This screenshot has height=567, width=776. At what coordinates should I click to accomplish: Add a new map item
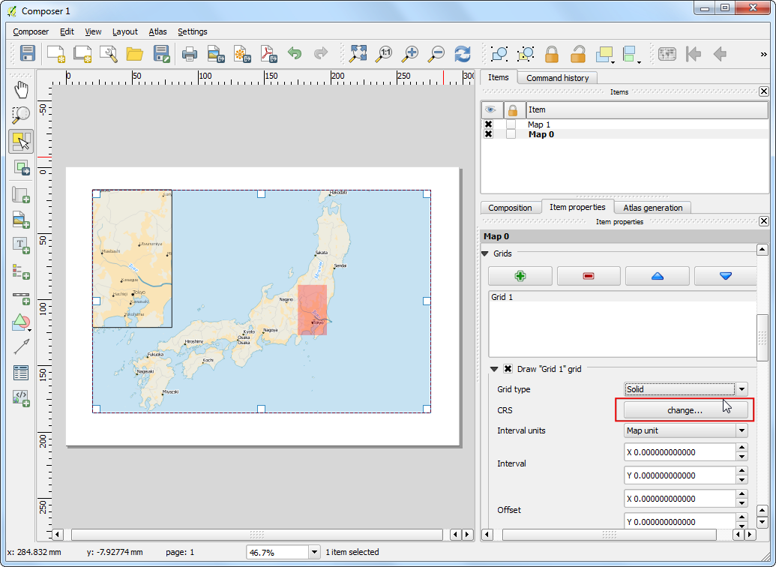point(21,194)
